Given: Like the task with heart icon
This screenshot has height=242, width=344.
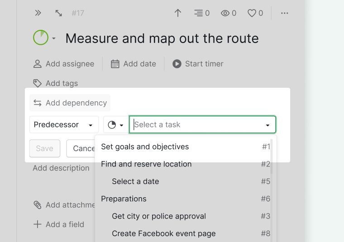Looking at the screenshot, I should click(x=255, y=13).
